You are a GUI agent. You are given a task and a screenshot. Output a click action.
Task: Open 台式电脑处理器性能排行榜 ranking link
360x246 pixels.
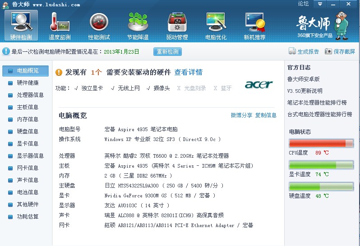[x=319, y=114]
